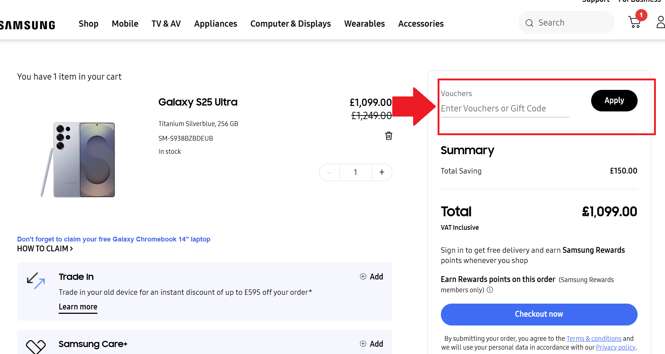Delete Galaxy S25 Ultra with trash icon
This screenshot has height=354, width=665.
pyautogui.click(x=389, y=136)
